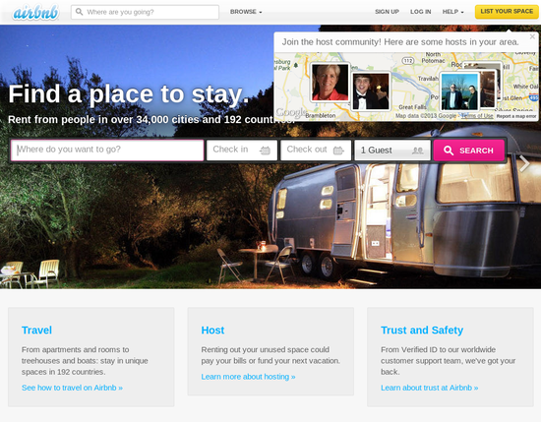Image resolution: width=541 pixels, height=422 pixels.
Task: Click the pink Search button
Action: pos(468,151)
